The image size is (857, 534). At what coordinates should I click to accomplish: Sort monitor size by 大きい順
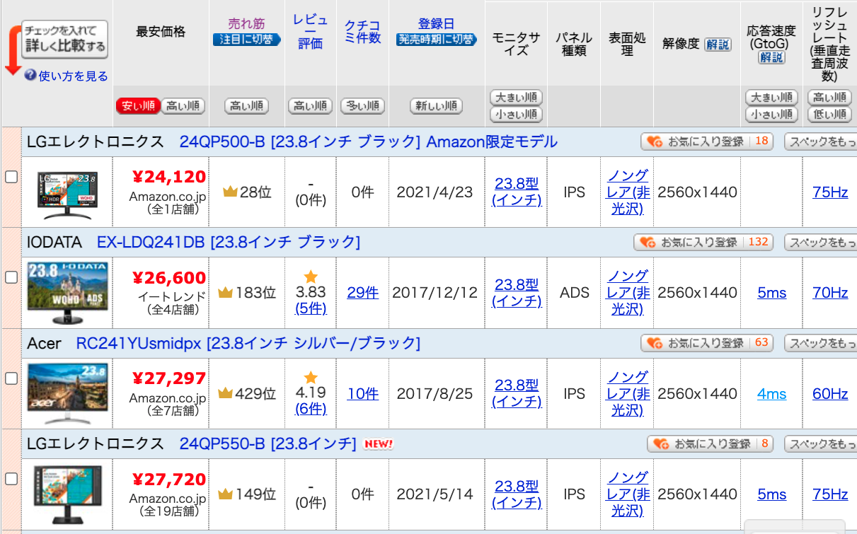coord(516,97)
